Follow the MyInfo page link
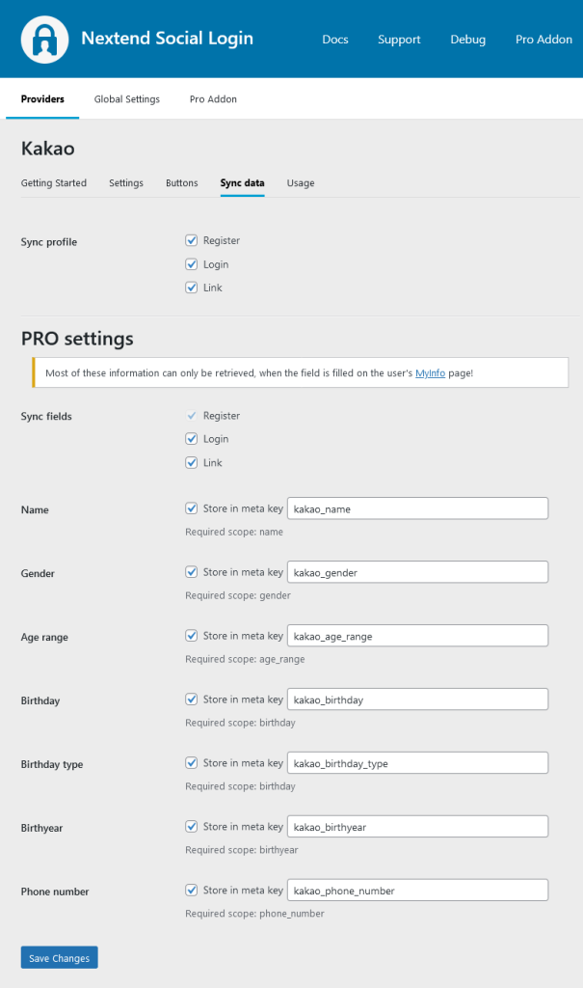Image resolution: width=583 pixels, height=988 pixels. pyautogui.click(x=430, y=372)
